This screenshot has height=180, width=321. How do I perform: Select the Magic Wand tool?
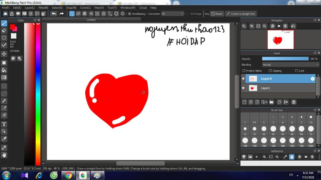pyautogui.click(x=4, y=101)
